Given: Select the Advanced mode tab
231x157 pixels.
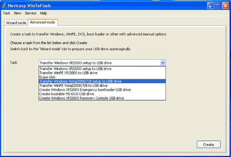Looking at the screenshot, I should pos(43,22).
